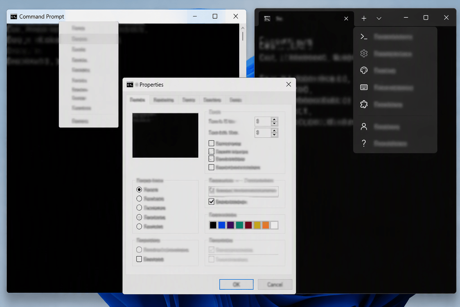This screenshot has height=307, width=460.
Task: Increase the lower spin box value in Properties
Action: click(x=274, y=130)
